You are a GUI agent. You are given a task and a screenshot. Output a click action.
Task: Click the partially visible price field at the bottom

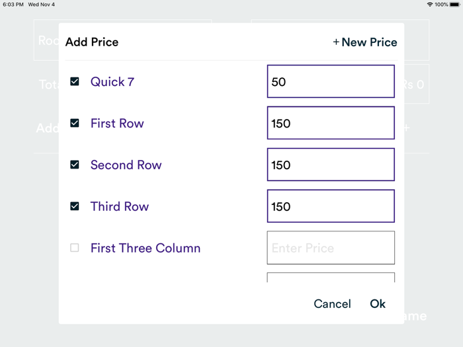click(x=331, y=278)
